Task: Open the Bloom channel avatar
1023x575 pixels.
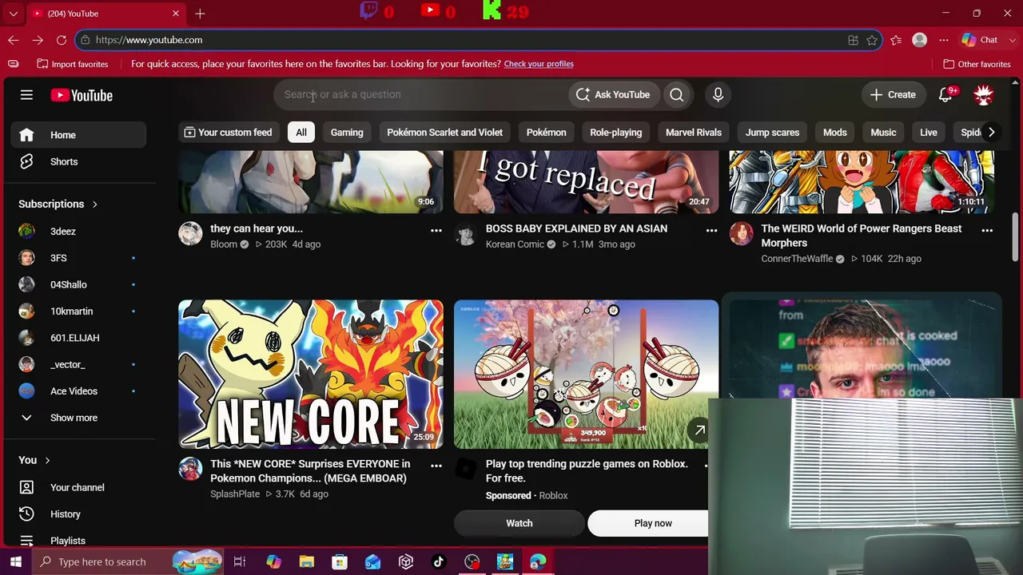Action: tap(190, 233)
